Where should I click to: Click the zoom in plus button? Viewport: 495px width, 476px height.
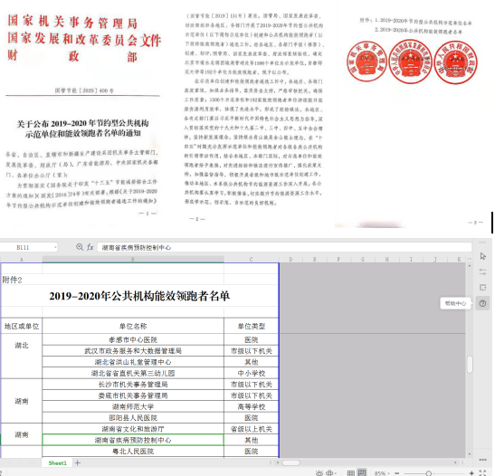(471, 473)
